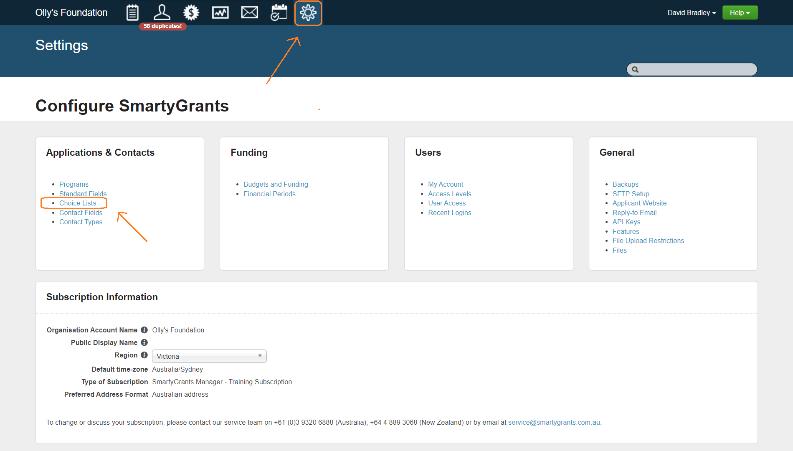Open the reports chart icon
The image size is (793, 451).
(220, 13)
